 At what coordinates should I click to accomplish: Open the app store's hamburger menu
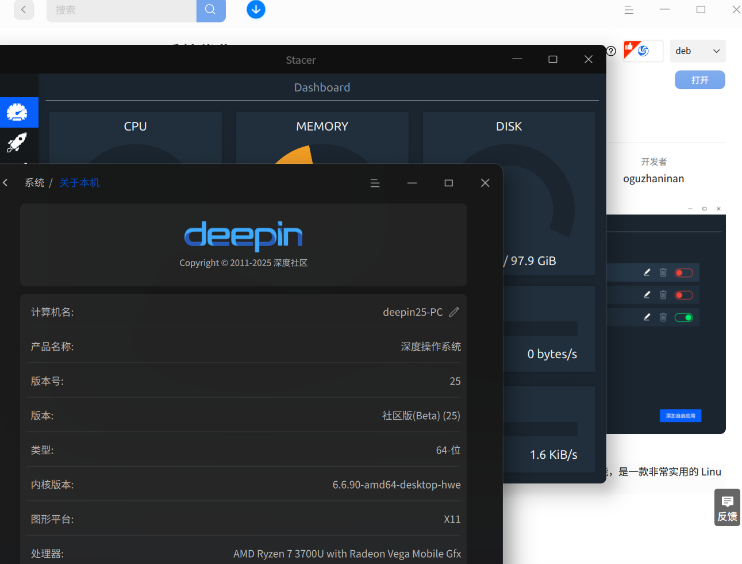pyautogui.click(x=629, y=10)
